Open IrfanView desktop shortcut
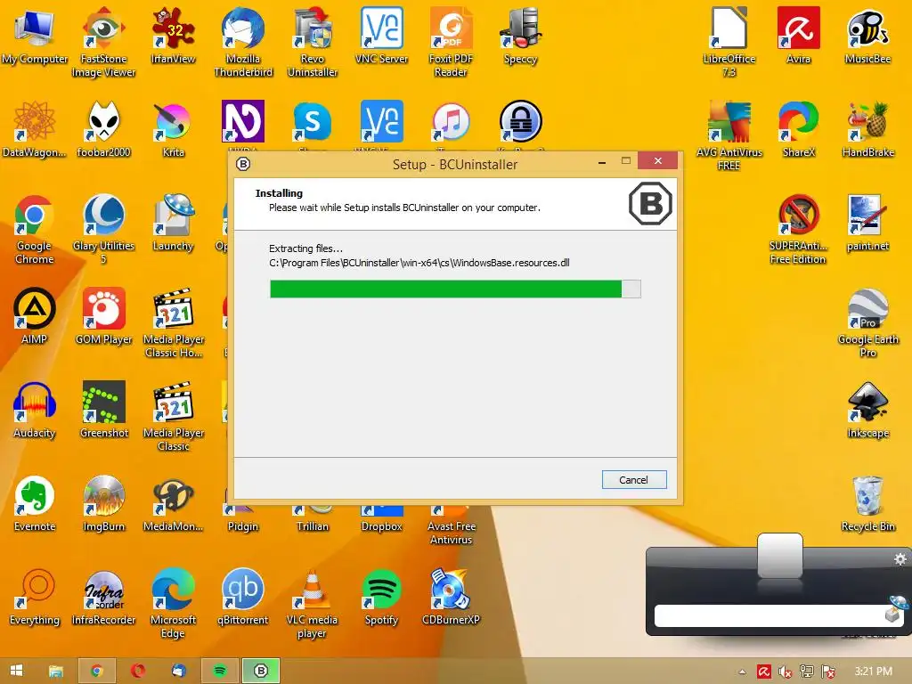Screen dimensions: 912x684 (173, 37)
